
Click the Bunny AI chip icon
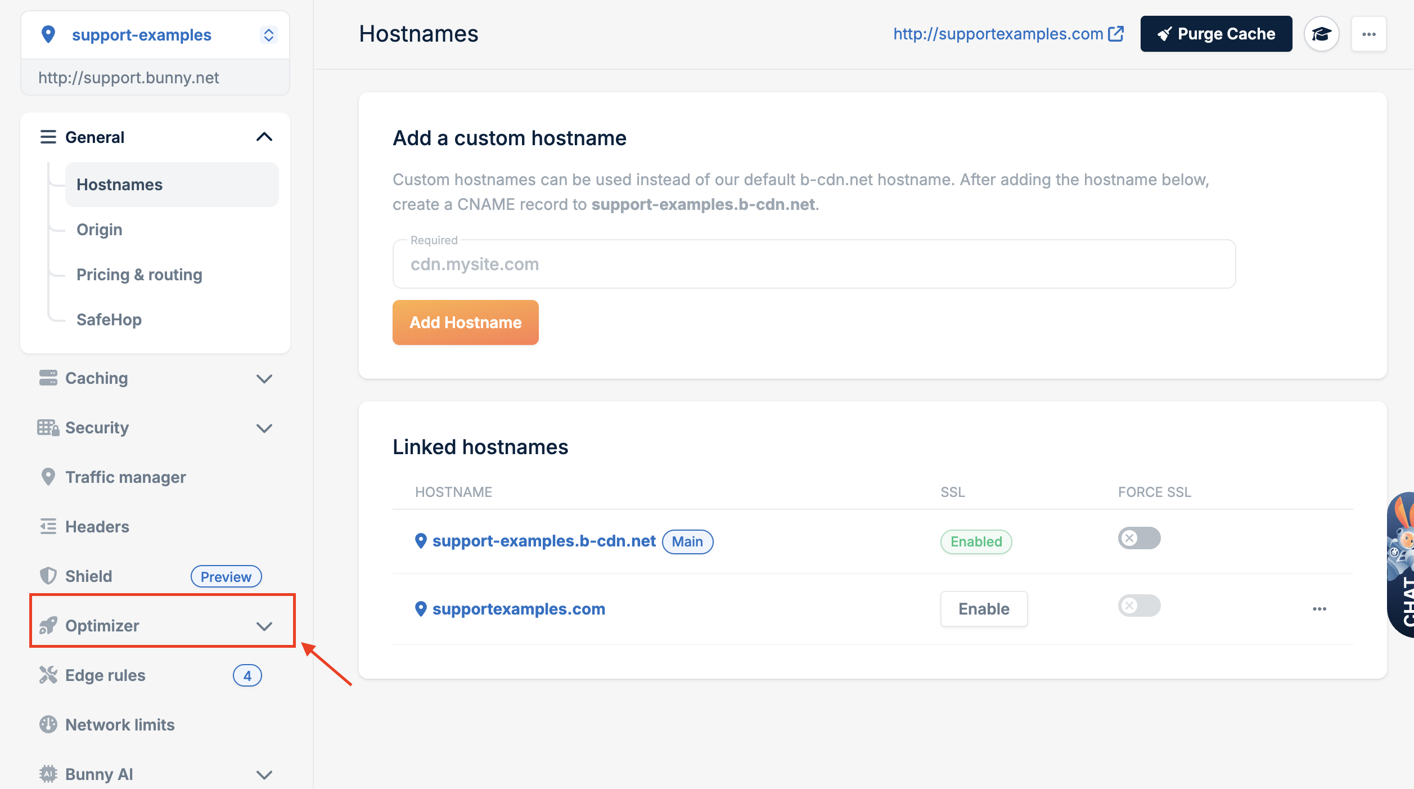click(x=48, y=774)
